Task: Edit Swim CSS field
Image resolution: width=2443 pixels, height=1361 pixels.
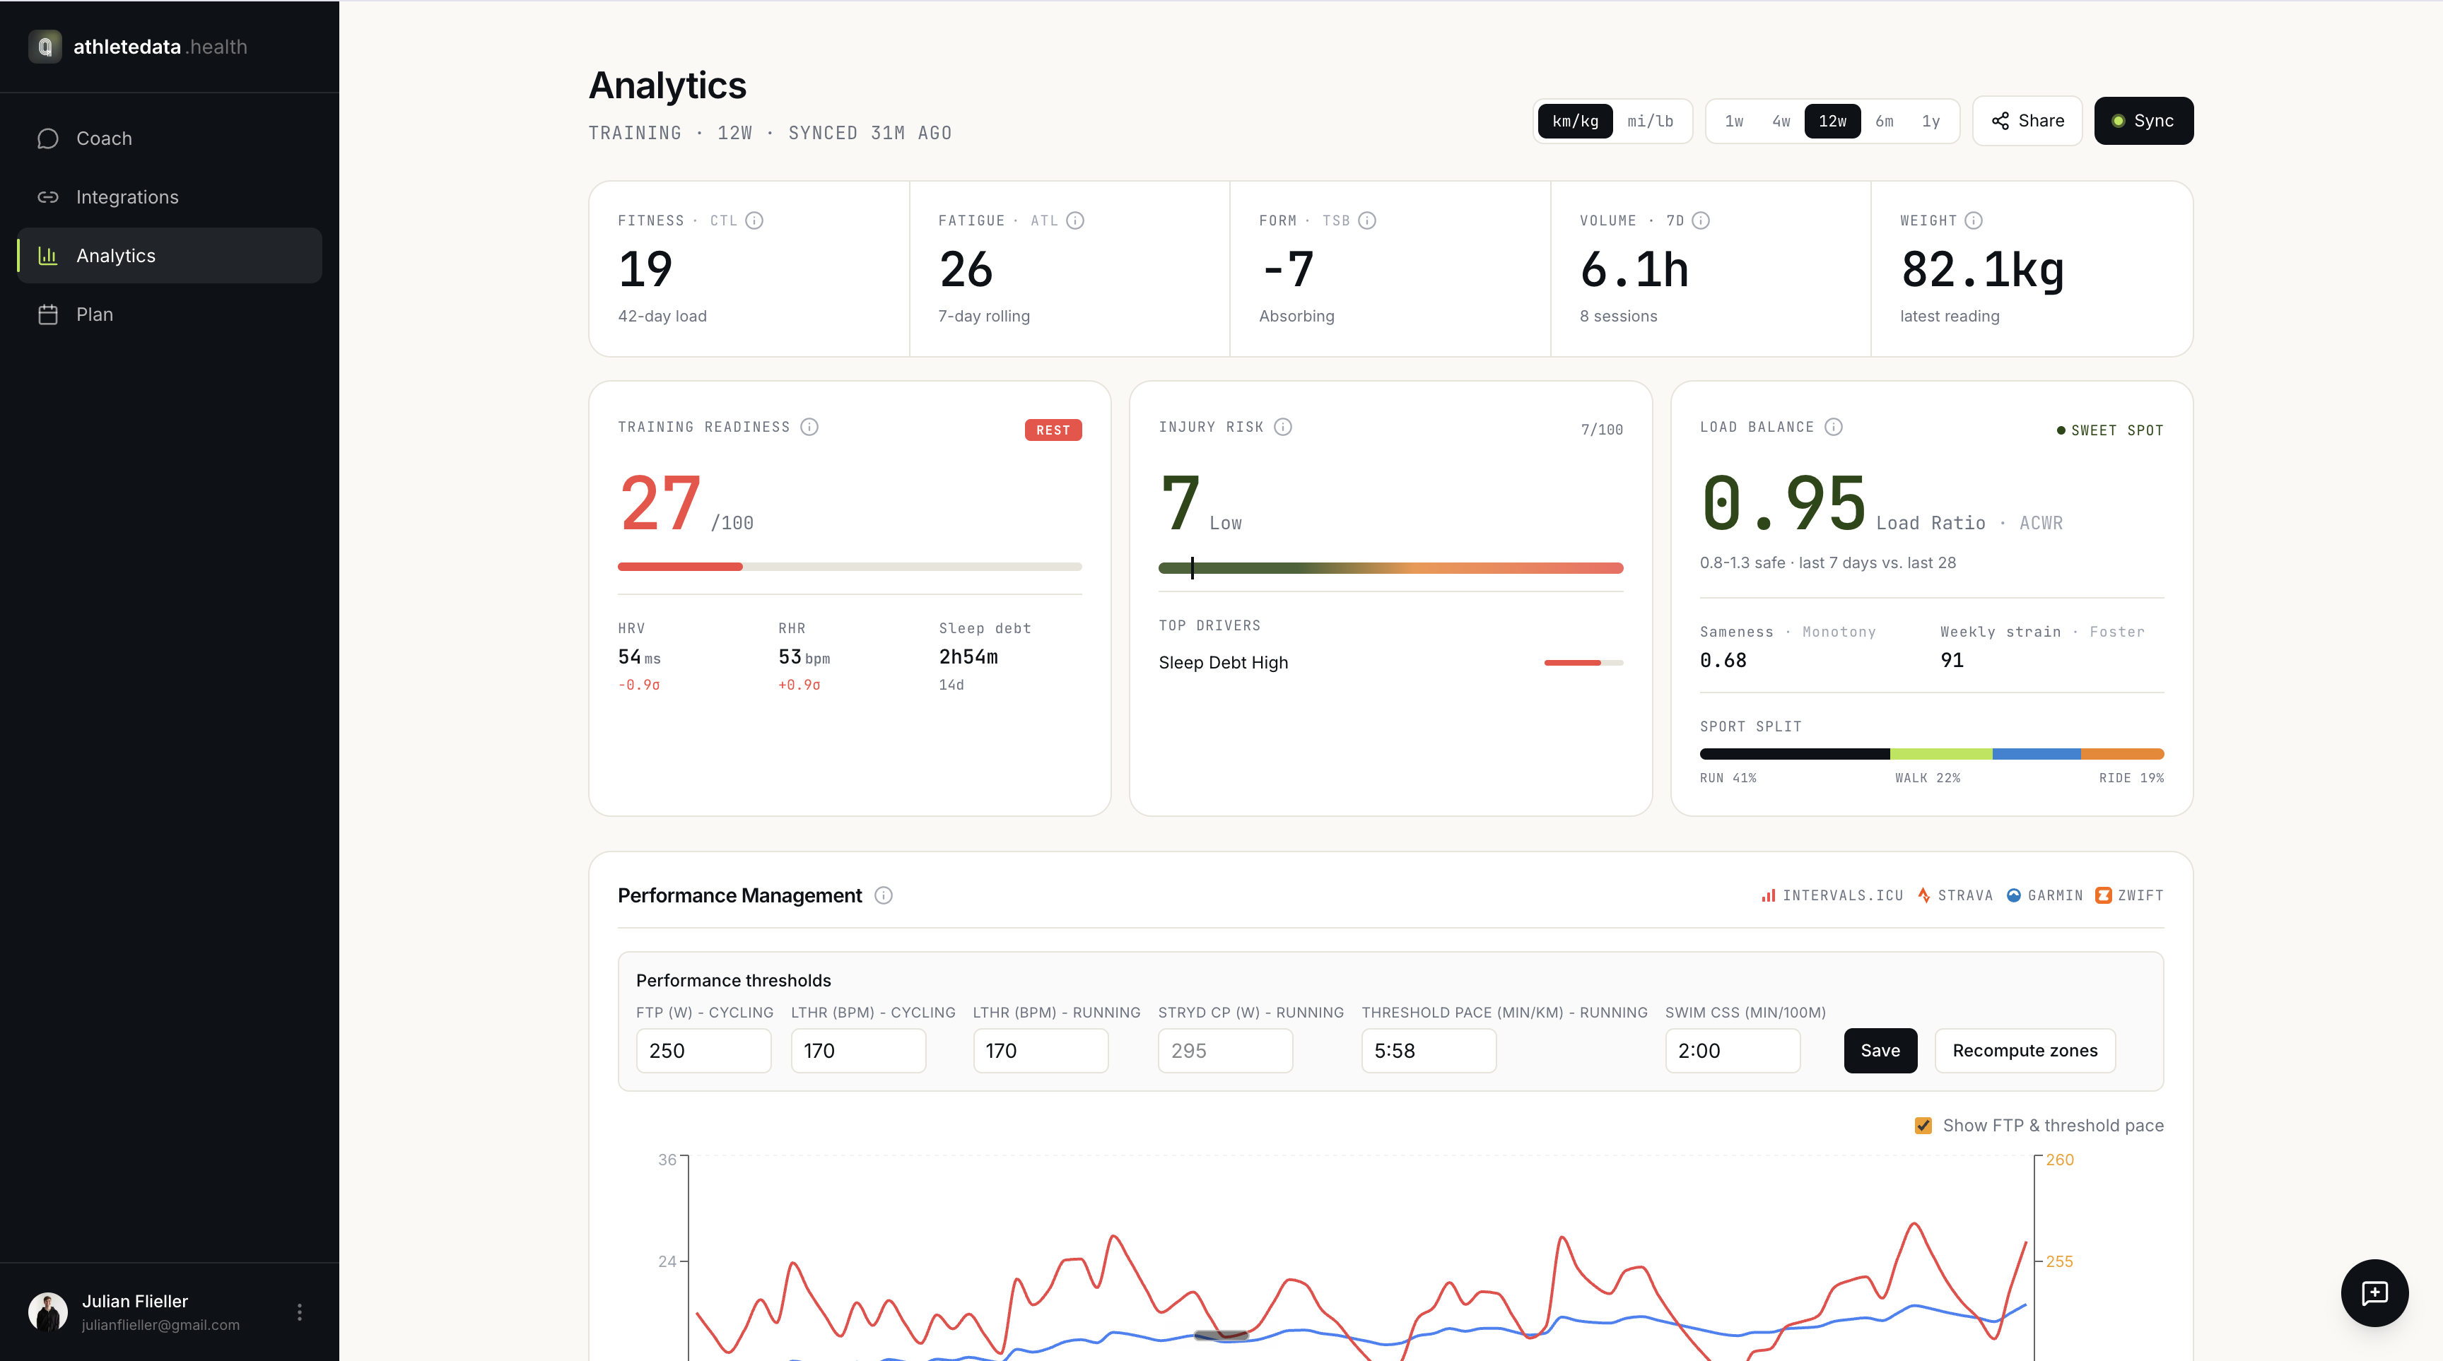Action: coord(1732,1050)
